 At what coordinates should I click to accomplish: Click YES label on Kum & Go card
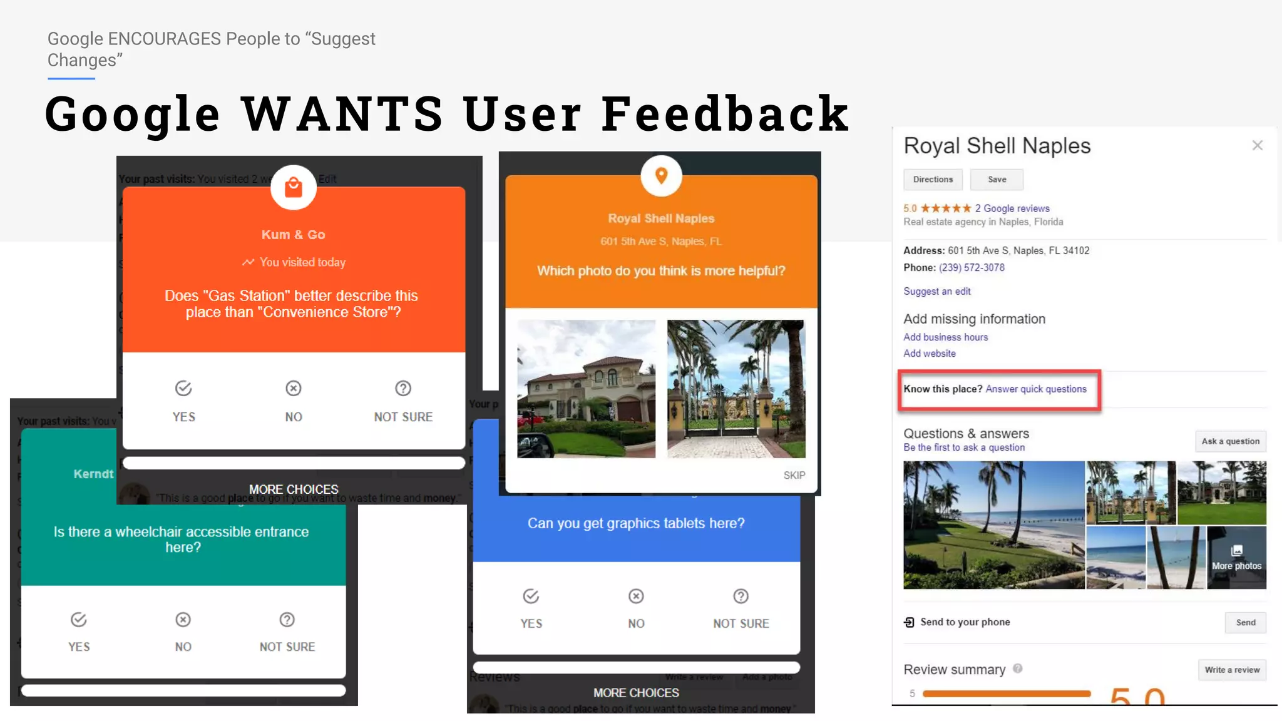pos(184,417)
